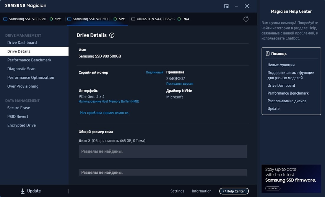325x197 pixels.
Task: Open Information from the bottom bar
Action: pyautogui.click(x=201, y=191)
